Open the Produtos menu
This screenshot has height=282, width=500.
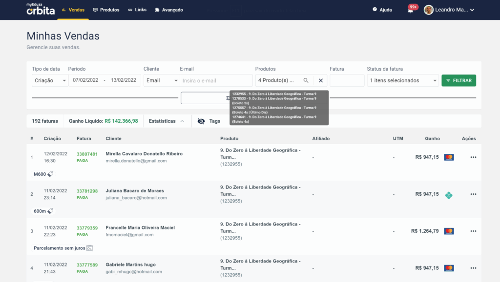coord(106,10)
